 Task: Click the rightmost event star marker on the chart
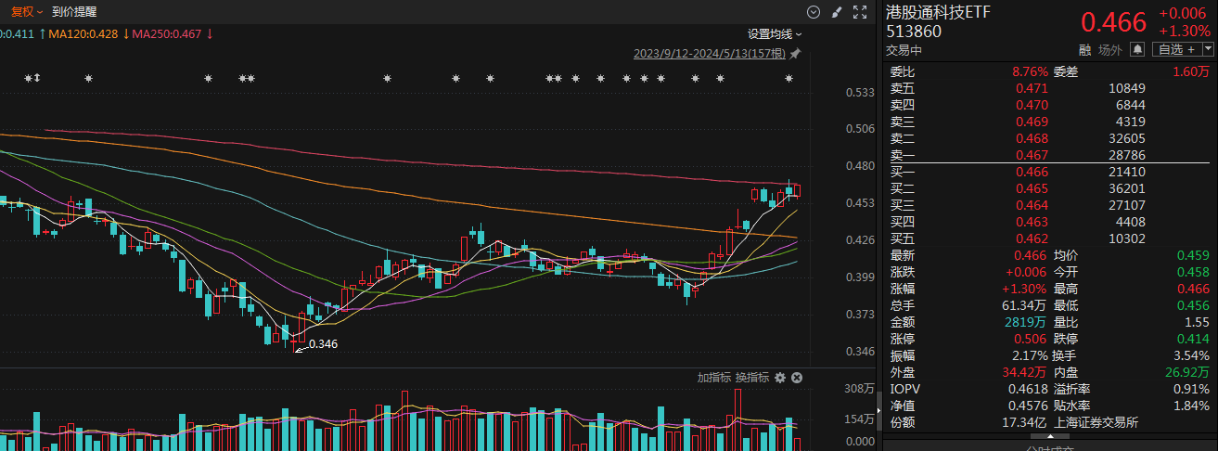click(788, 79)
